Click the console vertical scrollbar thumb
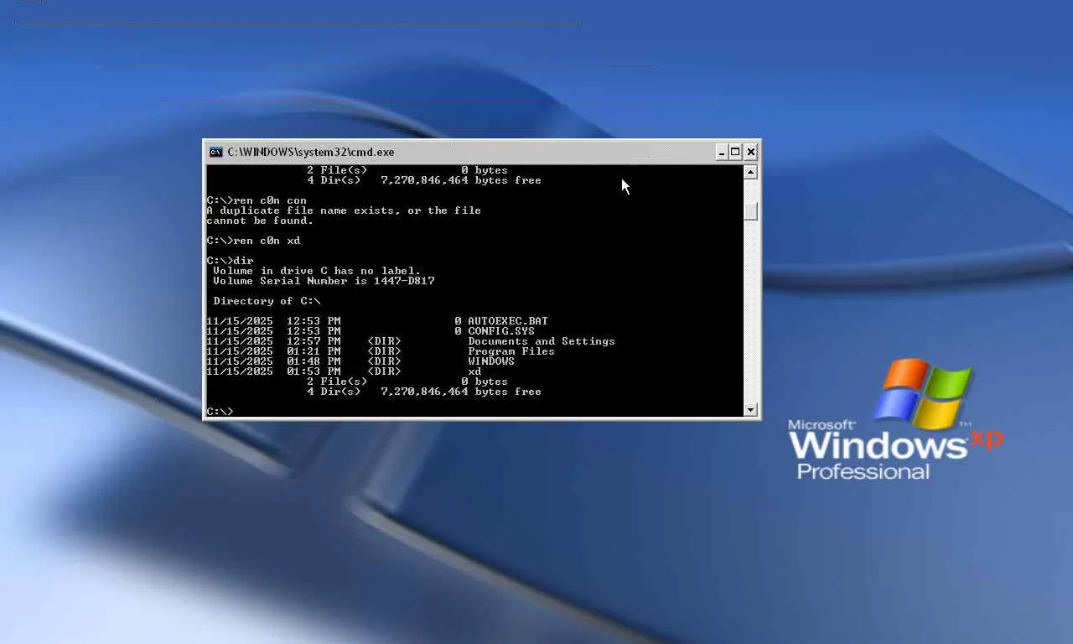 [750, 211]
